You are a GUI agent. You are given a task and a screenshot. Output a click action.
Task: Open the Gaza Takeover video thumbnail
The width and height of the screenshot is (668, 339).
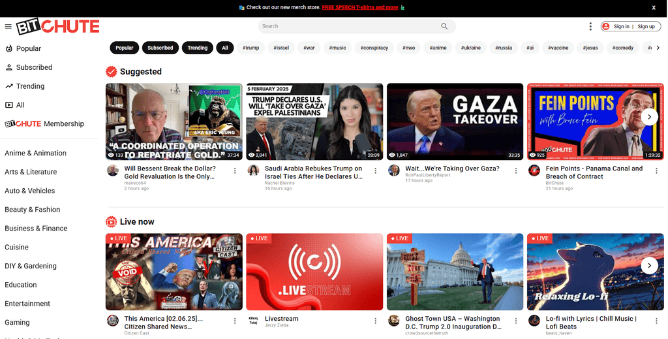(455, 121)
